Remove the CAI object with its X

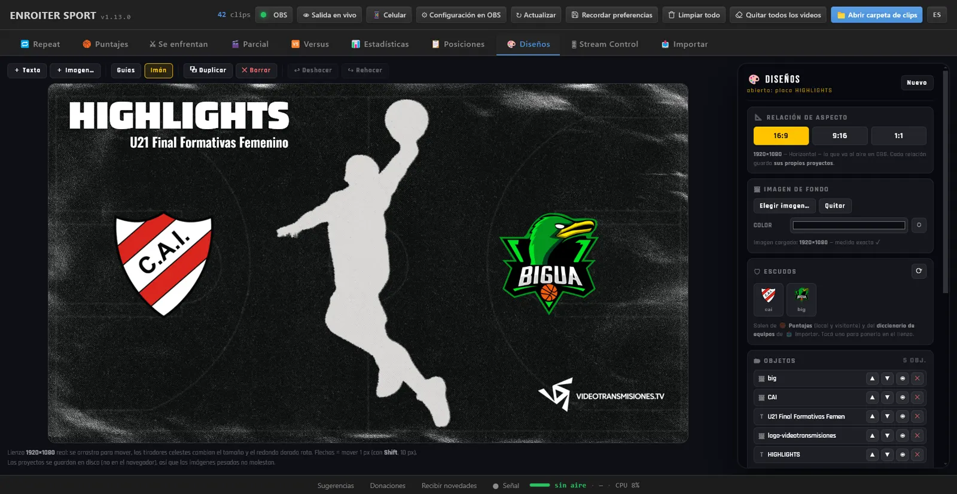[917, 398]
